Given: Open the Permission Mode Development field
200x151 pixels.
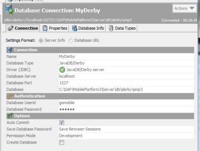Looking at the screenshot, I should coord(126,136).
